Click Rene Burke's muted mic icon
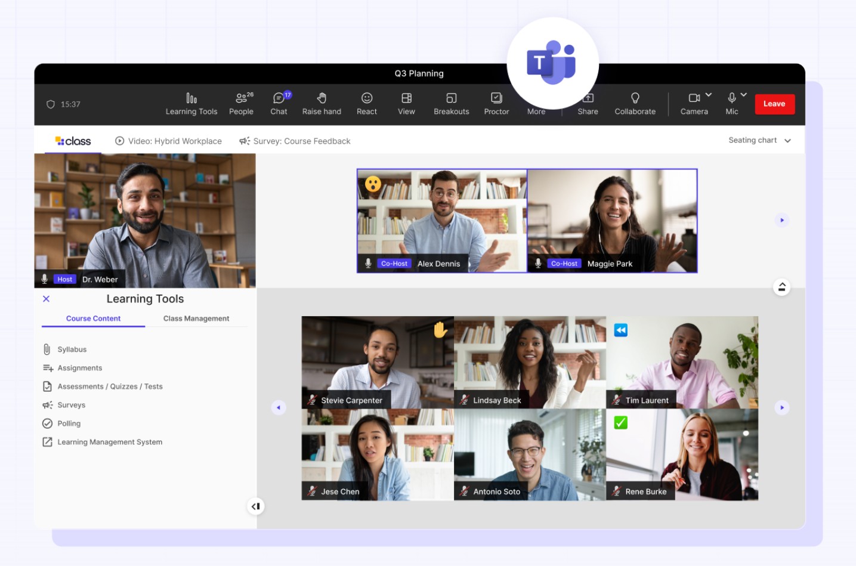Viewport: 856px width, 566px height. (617, 491)
